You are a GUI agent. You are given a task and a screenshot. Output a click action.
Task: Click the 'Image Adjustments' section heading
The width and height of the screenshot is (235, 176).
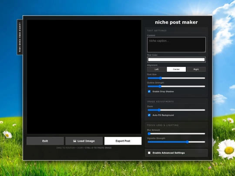coord(160,102)
